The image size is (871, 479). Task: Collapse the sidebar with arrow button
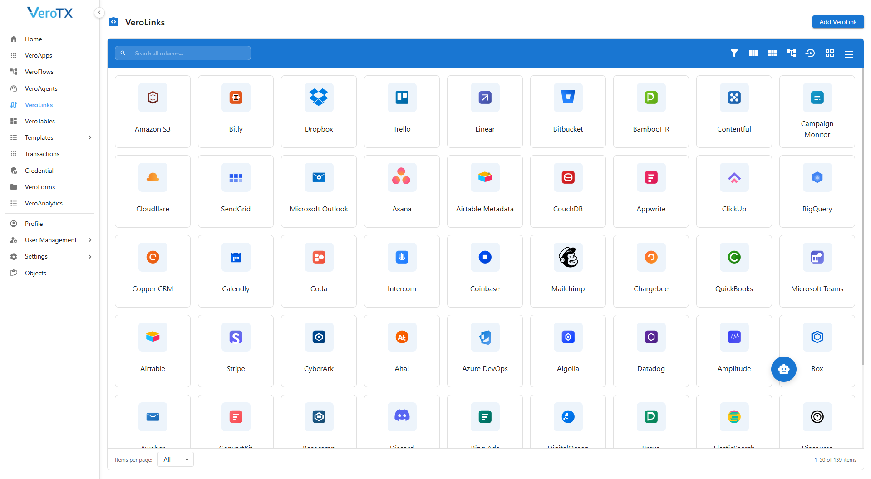[99, 13]
